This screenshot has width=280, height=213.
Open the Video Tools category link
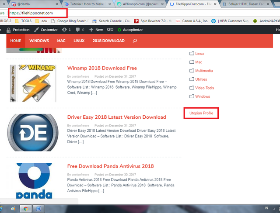pos(204,88)
